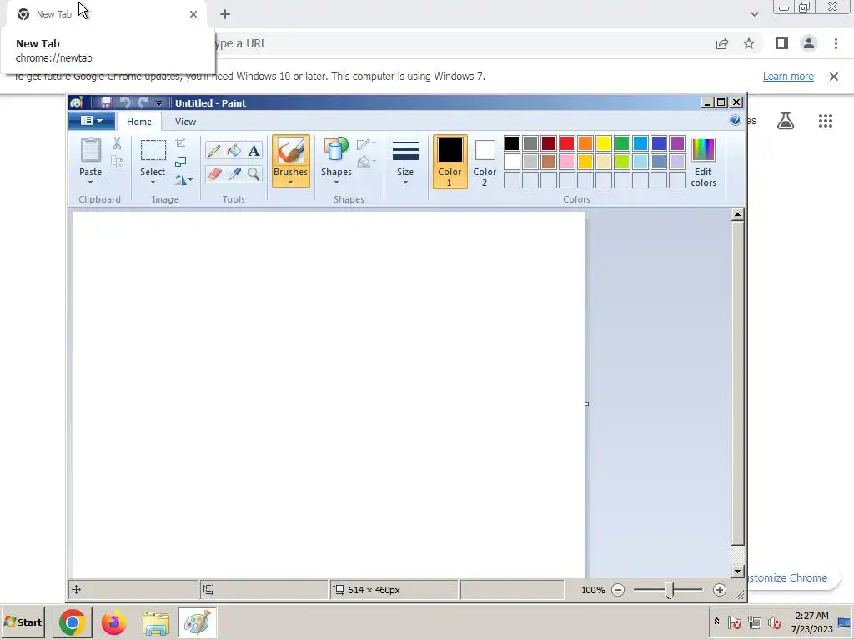Click the Resize icon in Image group
The height and width of the screenshot is (640, 854).
(180, 162)
